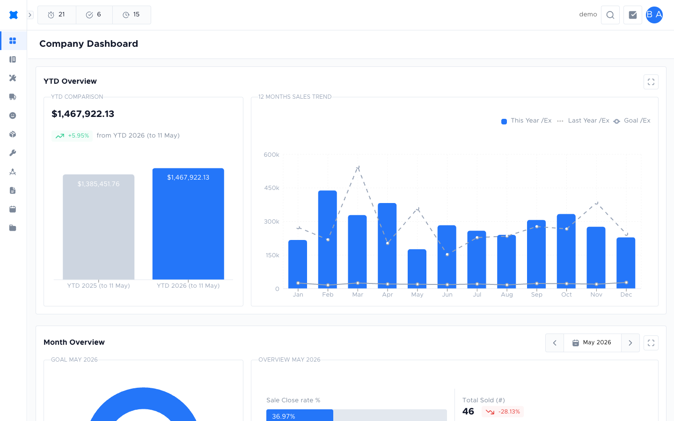This screenshot has width=674, height=421.
Task: Click the demo account label
Action: tap(588, 15)
